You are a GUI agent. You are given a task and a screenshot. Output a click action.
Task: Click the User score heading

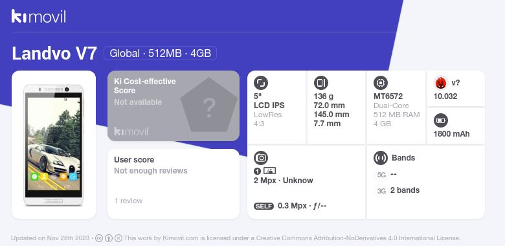coord(134,160)
